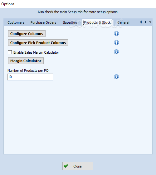The height and width of the screenshot is (175, 156).
Task: Go to the General tab
Action: tap(123, 22)
